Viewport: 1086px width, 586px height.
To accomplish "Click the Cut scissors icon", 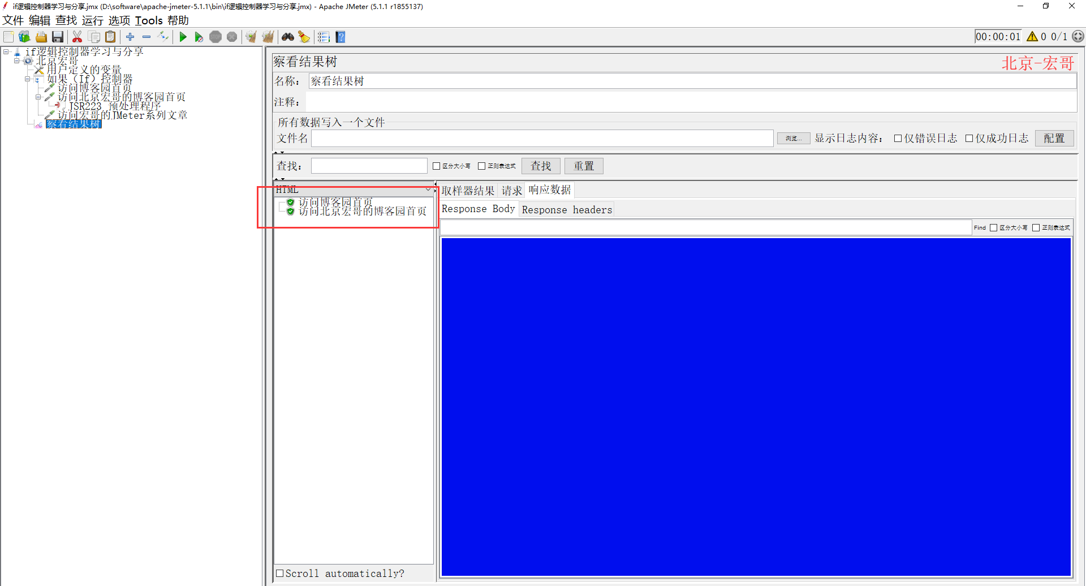I will pos(77,37).
